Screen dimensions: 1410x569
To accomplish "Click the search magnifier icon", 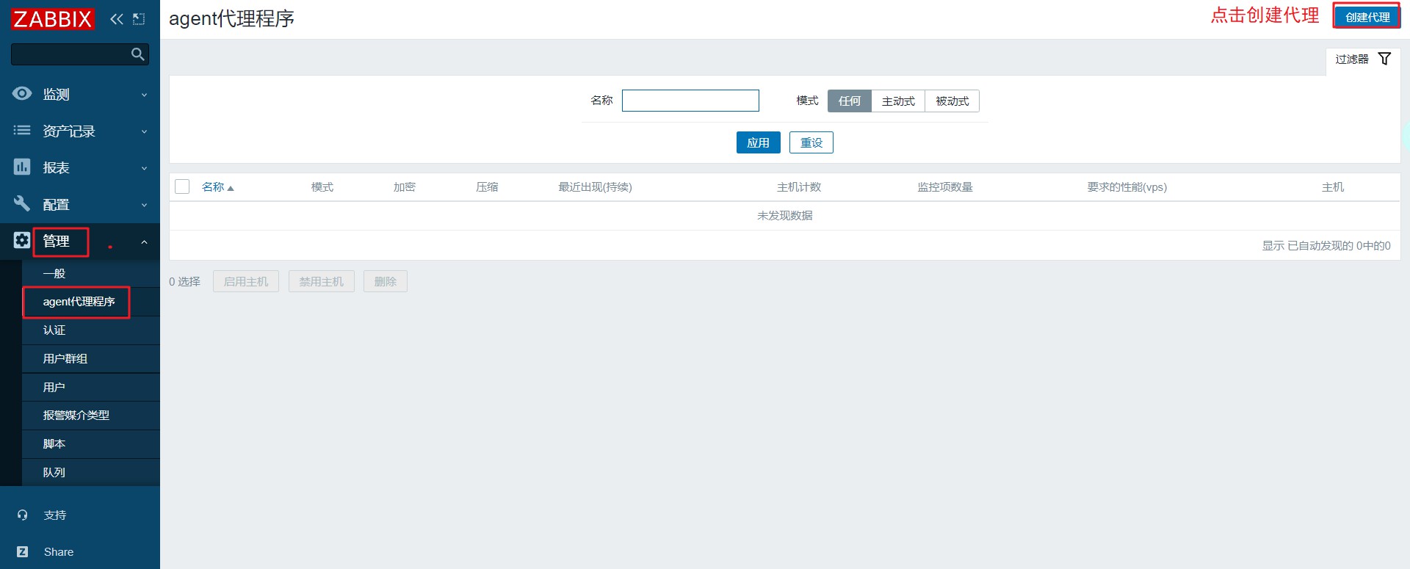I will pos(137,54).
